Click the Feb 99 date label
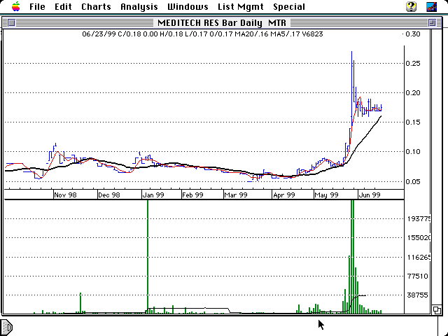448x336 pixels. [x=192, y=195]
